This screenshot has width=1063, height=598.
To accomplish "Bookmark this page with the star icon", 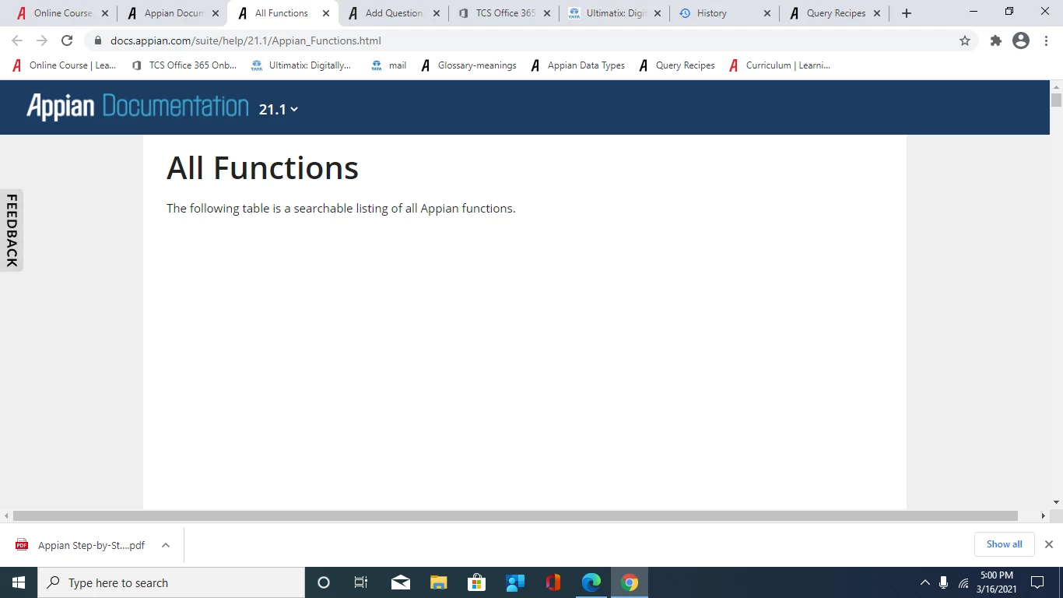I will 965,40.
